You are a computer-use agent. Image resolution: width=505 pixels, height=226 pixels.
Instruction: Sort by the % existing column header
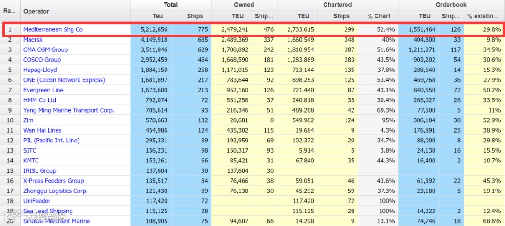[x=484, y=16]
